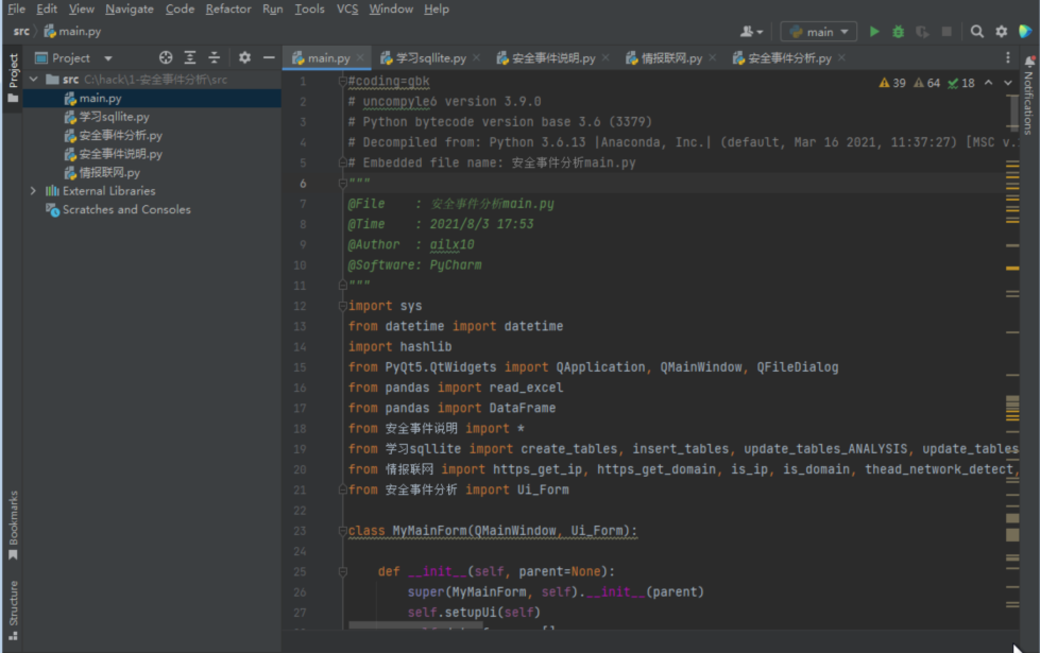The image size is (1040, 653).
Task: Collapse all nodes in the project tree
Action: [x=214, y=57]
